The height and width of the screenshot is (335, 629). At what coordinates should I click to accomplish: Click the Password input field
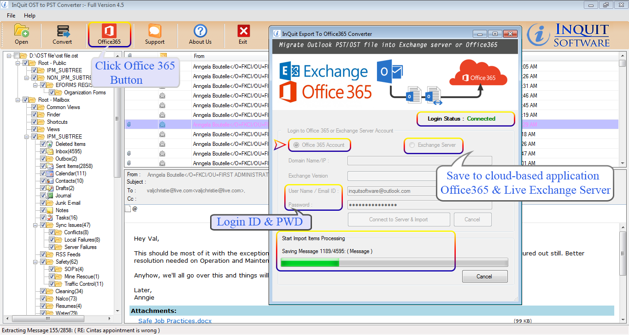point(419,204)
